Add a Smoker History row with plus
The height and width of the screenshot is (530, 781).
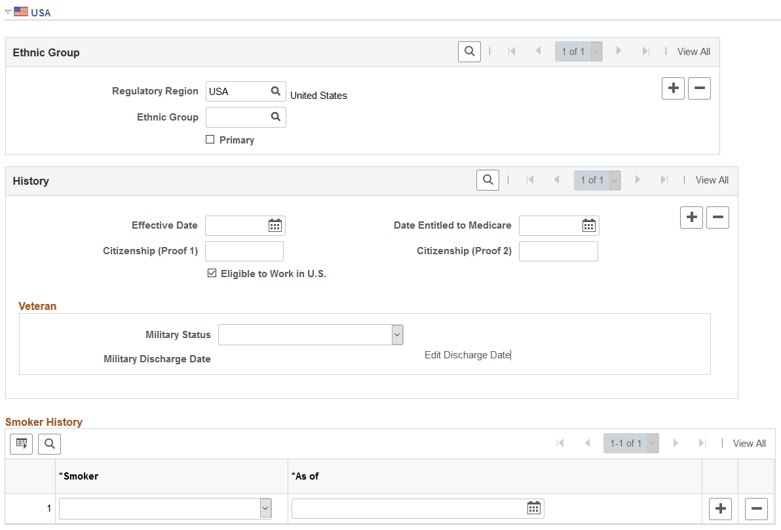click(720, 508)
